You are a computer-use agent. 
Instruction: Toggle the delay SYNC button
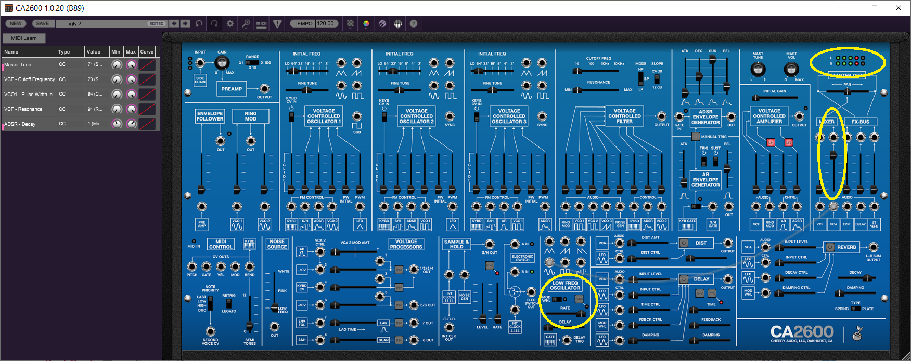click(712, 293)
